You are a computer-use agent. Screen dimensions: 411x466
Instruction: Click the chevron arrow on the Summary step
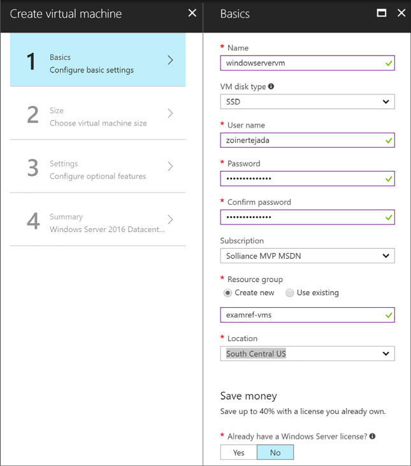click(x=170, y=220)
